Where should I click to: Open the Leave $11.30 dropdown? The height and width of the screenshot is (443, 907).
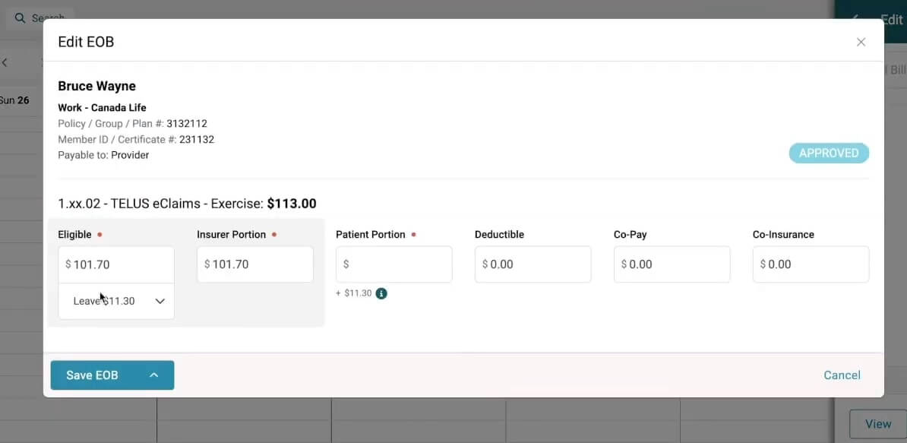point(115,301)
